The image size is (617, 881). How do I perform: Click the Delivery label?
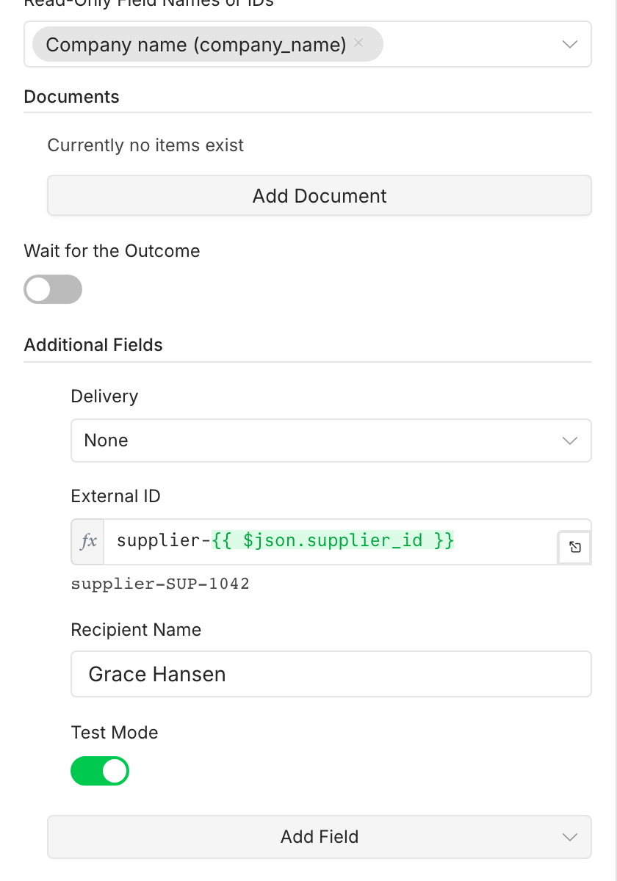coord(104,396)
